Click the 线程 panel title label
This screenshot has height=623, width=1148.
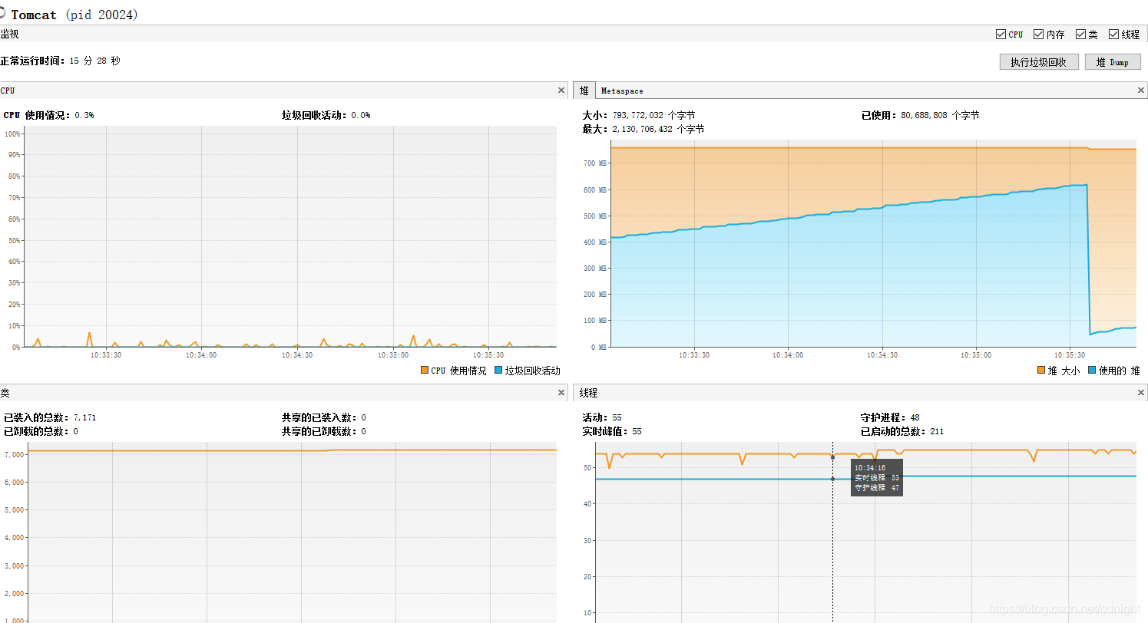589,393
